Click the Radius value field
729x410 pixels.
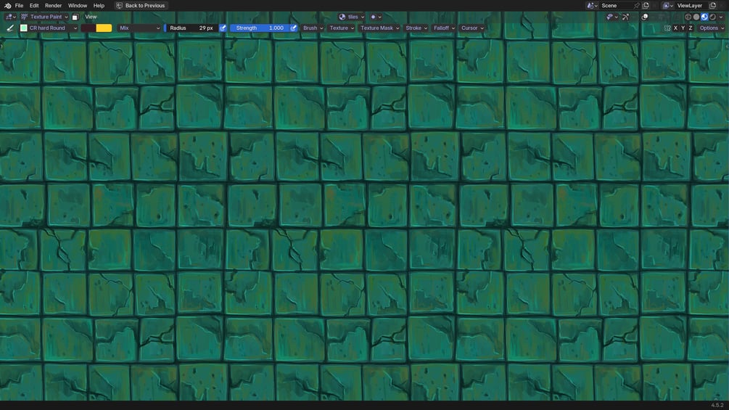(191, 28)
